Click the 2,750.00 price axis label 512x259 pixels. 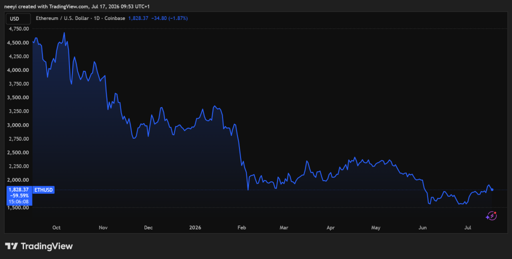(18, 139)
